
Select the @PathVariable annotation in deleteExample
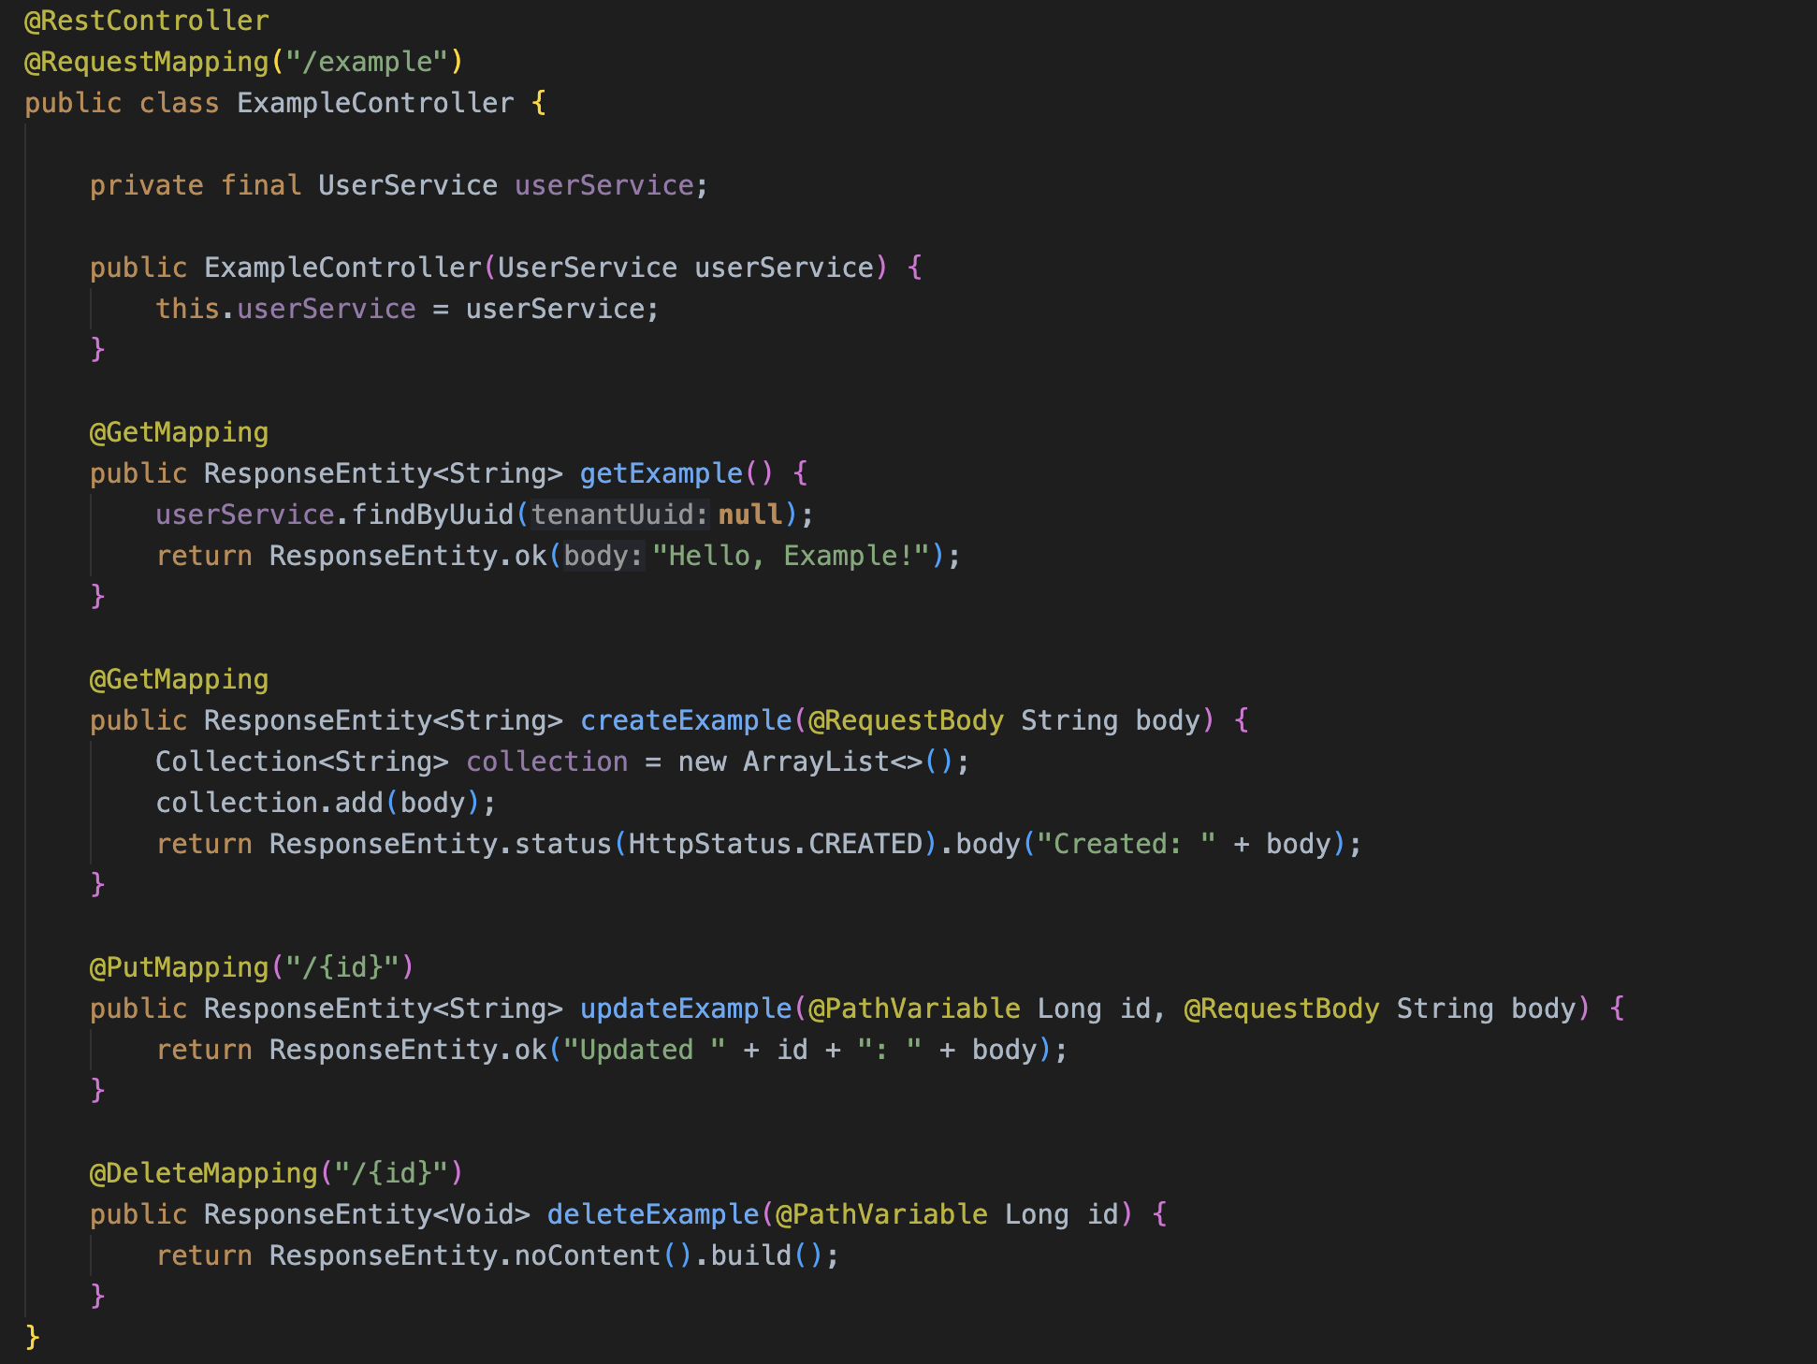882,1213
